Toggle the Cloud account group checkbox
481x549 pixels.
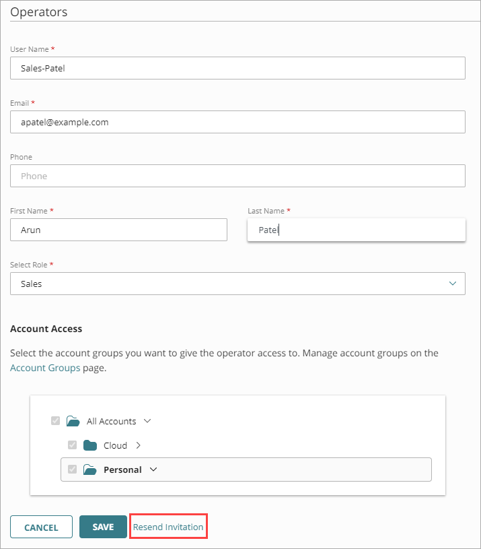click(72, 445)
